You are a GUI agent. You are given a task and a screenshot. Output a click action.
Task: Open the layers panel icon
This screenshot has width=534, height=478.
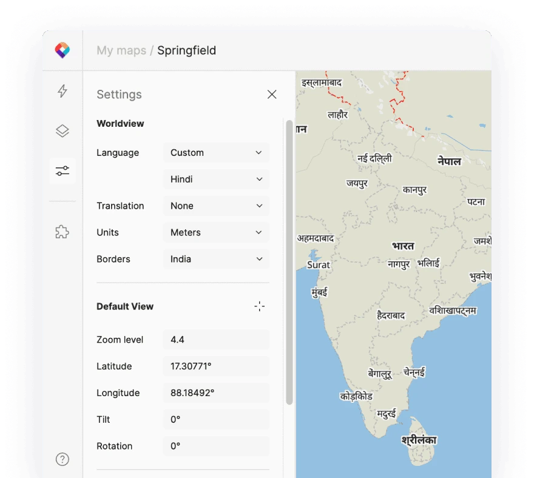[63, 131]
